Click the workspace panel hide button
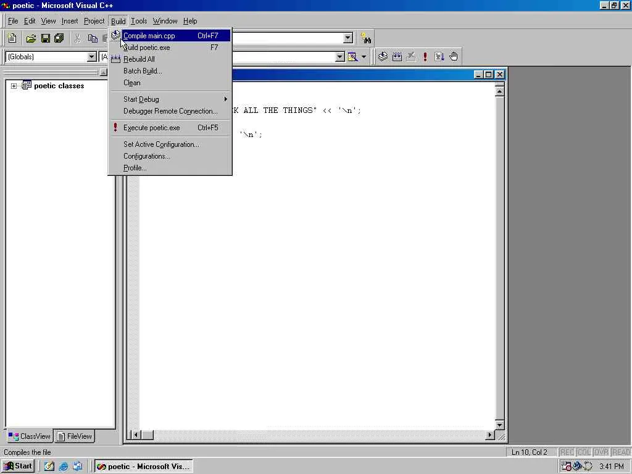 [104, 72]
